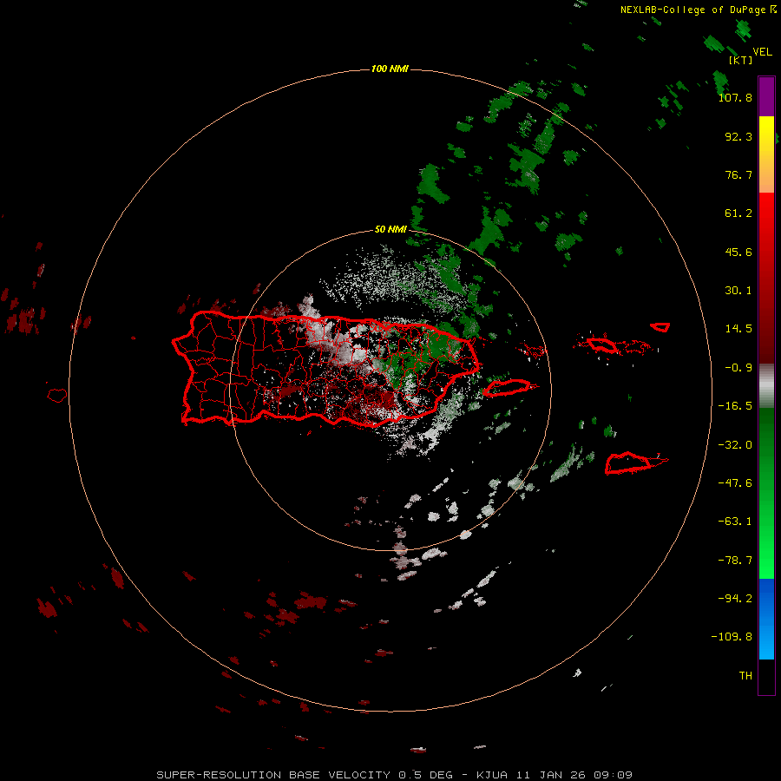Click the 61.2 velocity scale value
The image size is (781, 781).
coord(738,213)
